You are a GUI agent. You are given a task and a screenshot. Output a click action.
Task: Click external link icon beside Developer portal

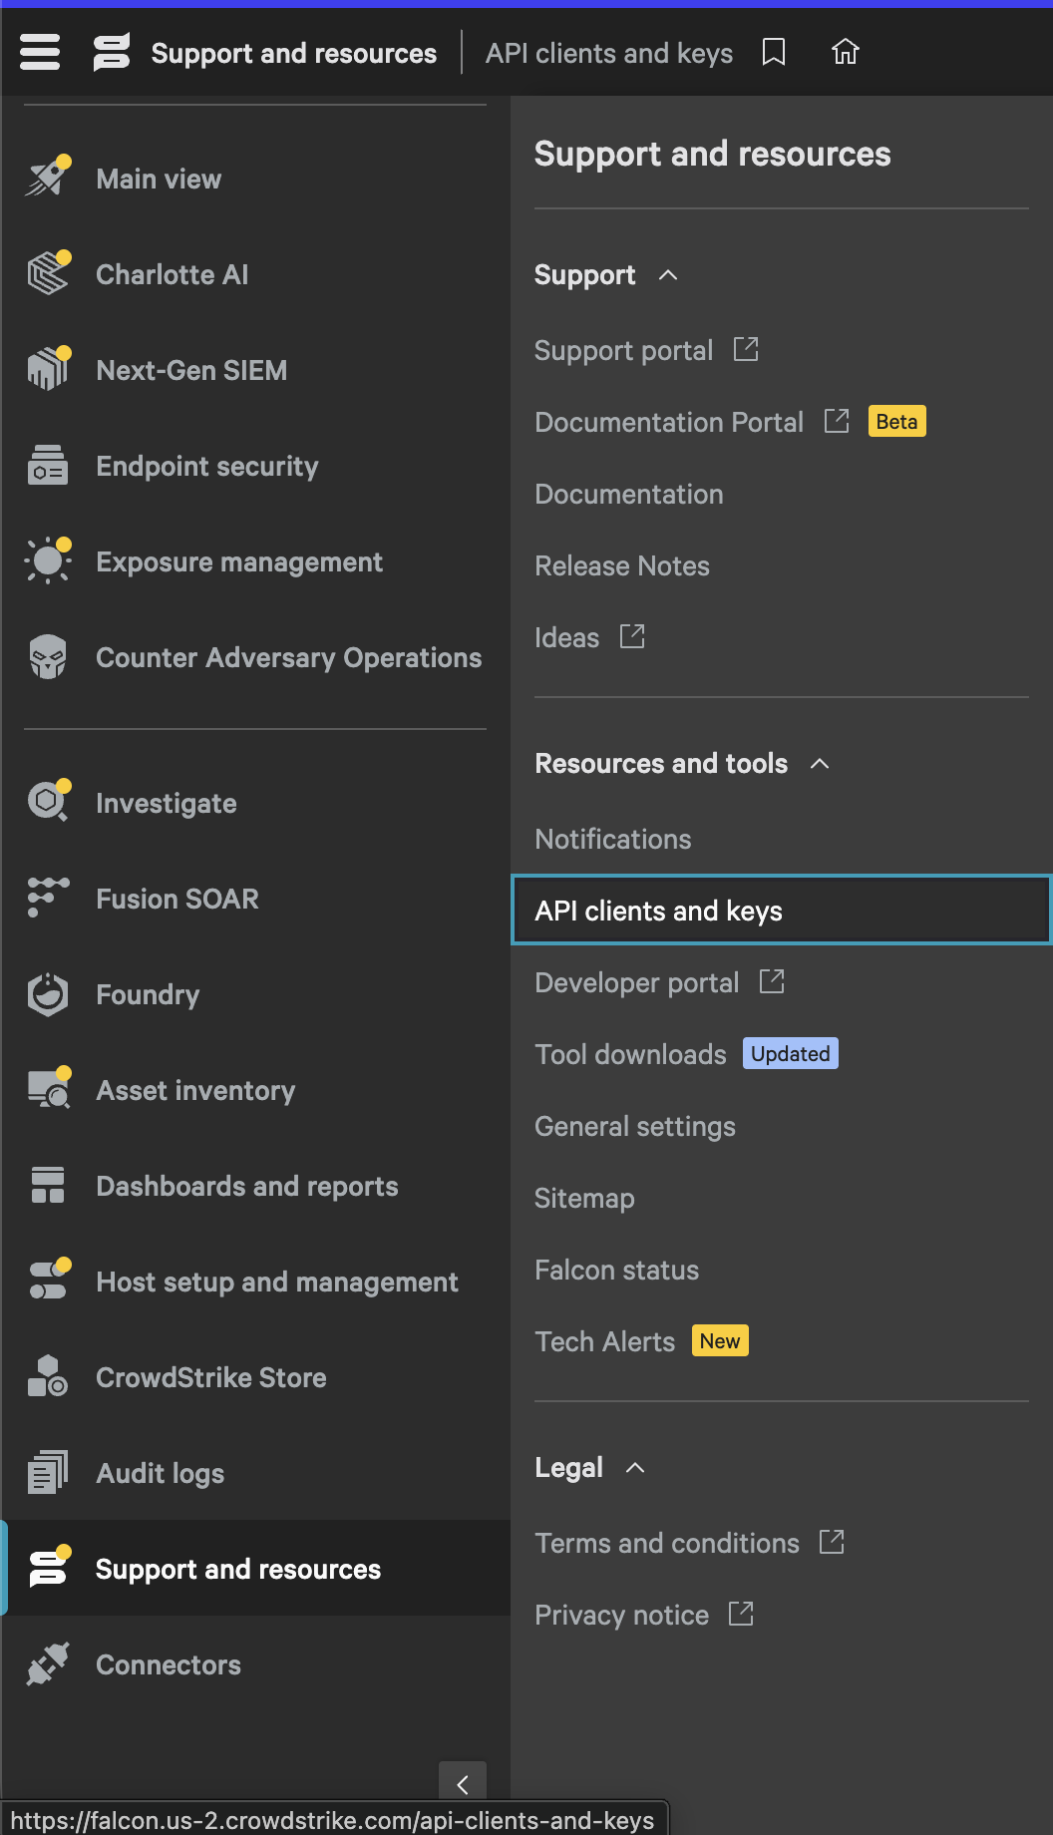coord(772,981)
